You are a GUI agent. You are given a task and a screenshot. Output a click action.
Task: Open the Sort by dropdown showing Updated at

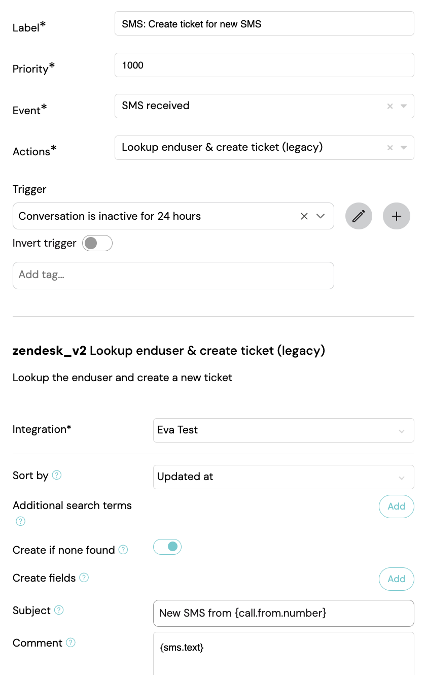pyautogui.click(x=283, y=477)
